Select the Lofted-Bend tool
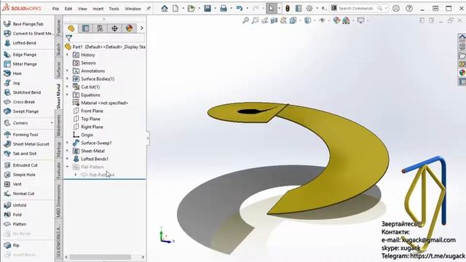 pyautogui.click(x=20, y=43)
